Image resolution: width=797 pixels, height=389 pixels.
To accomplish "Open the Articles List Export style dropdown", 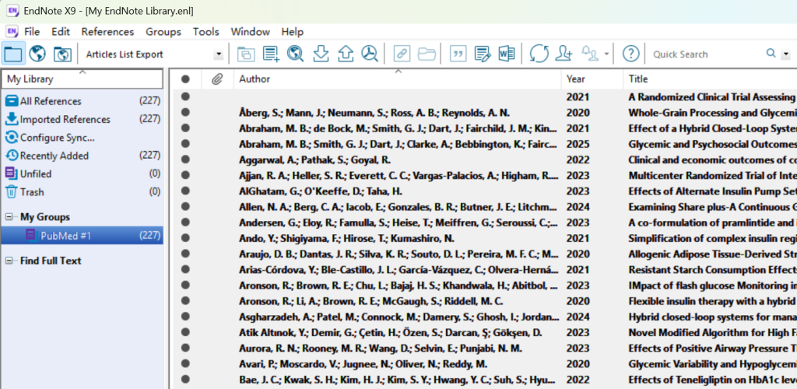I will (x=219, y=54).
